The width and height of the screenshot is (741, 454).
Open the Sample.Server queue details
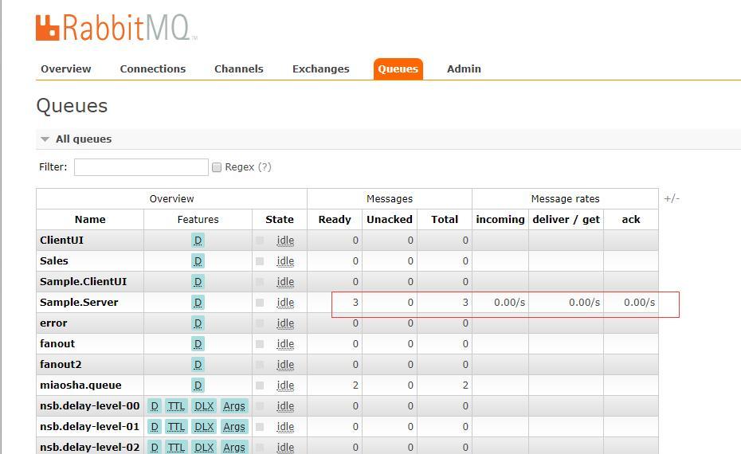pos(79,303)
